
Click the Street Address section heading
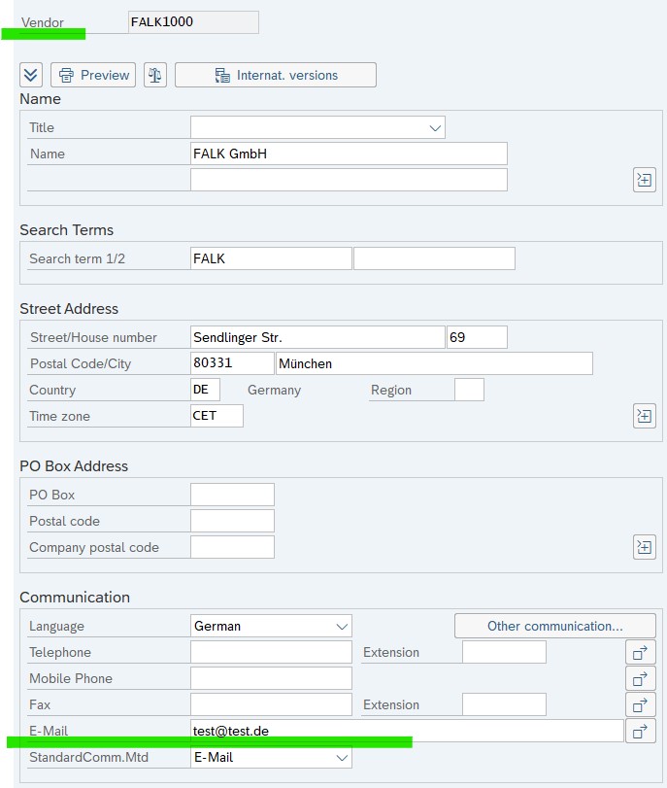[69, 309]
